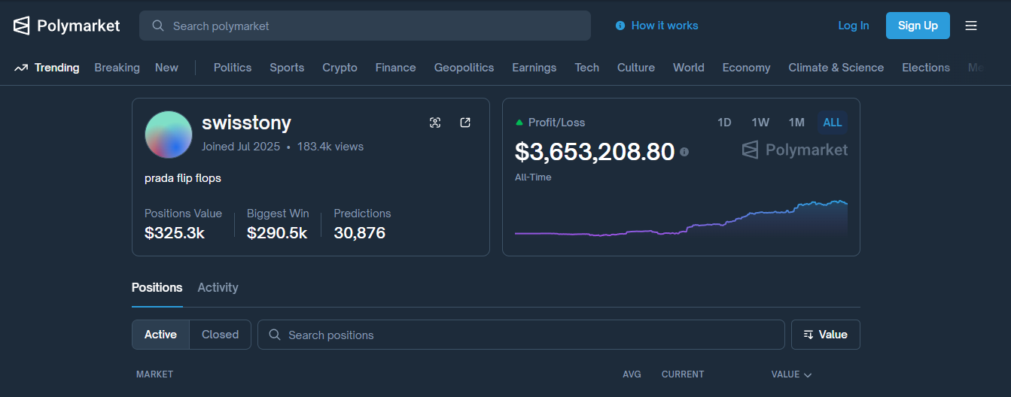Click the How it works info icon
Image resolution: width=1011 pixels, height=397 pixels.
pos(620,26)
